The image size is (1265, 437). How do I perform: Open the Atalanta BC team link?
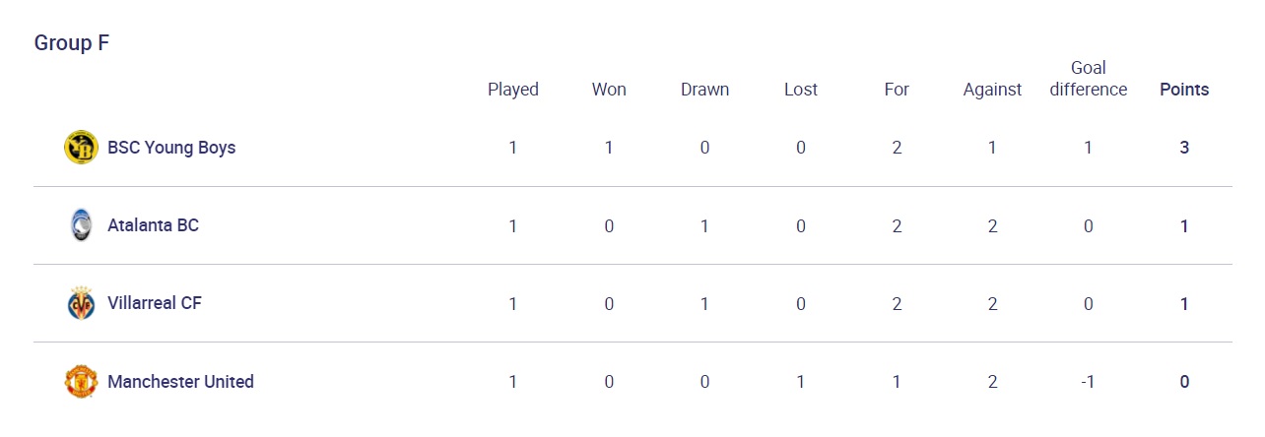click(153, 225)
